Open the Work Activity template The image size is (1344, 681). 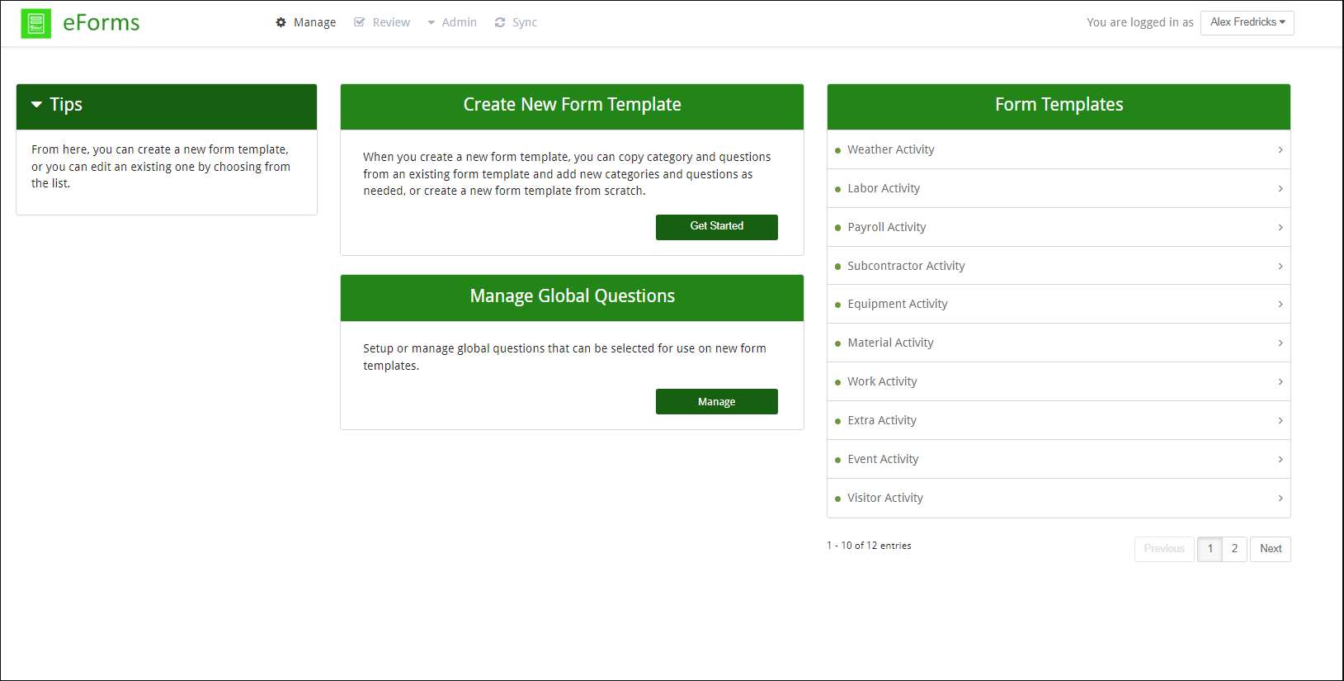click(x=1059, y=381)
